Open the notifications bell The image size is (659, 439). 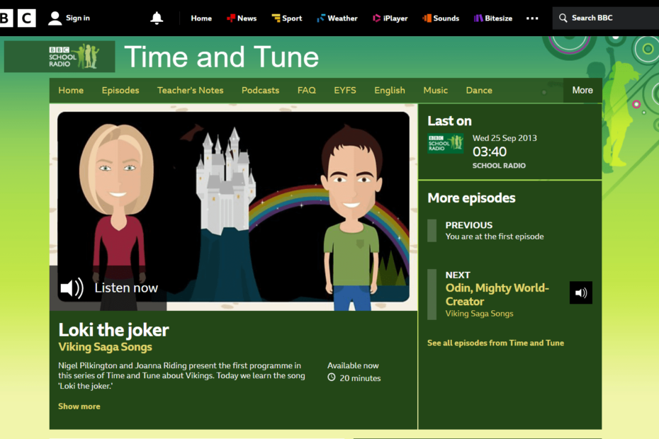click(x=157, y=18)
